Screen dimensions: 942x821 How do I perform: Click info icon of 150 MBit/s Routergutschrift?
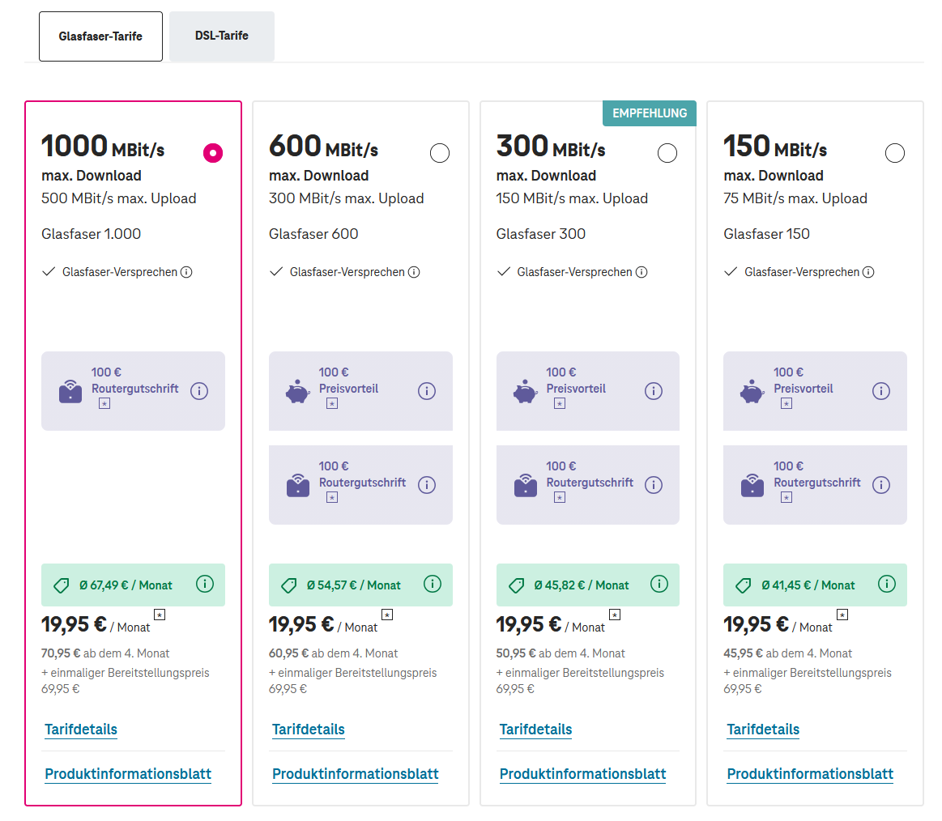[880, 485]
